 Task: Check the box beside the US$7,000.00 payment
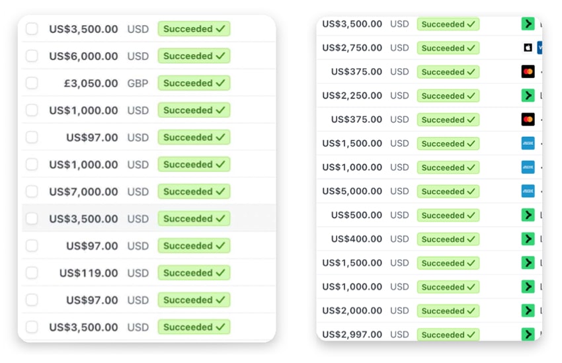click(x=32, y=191)
